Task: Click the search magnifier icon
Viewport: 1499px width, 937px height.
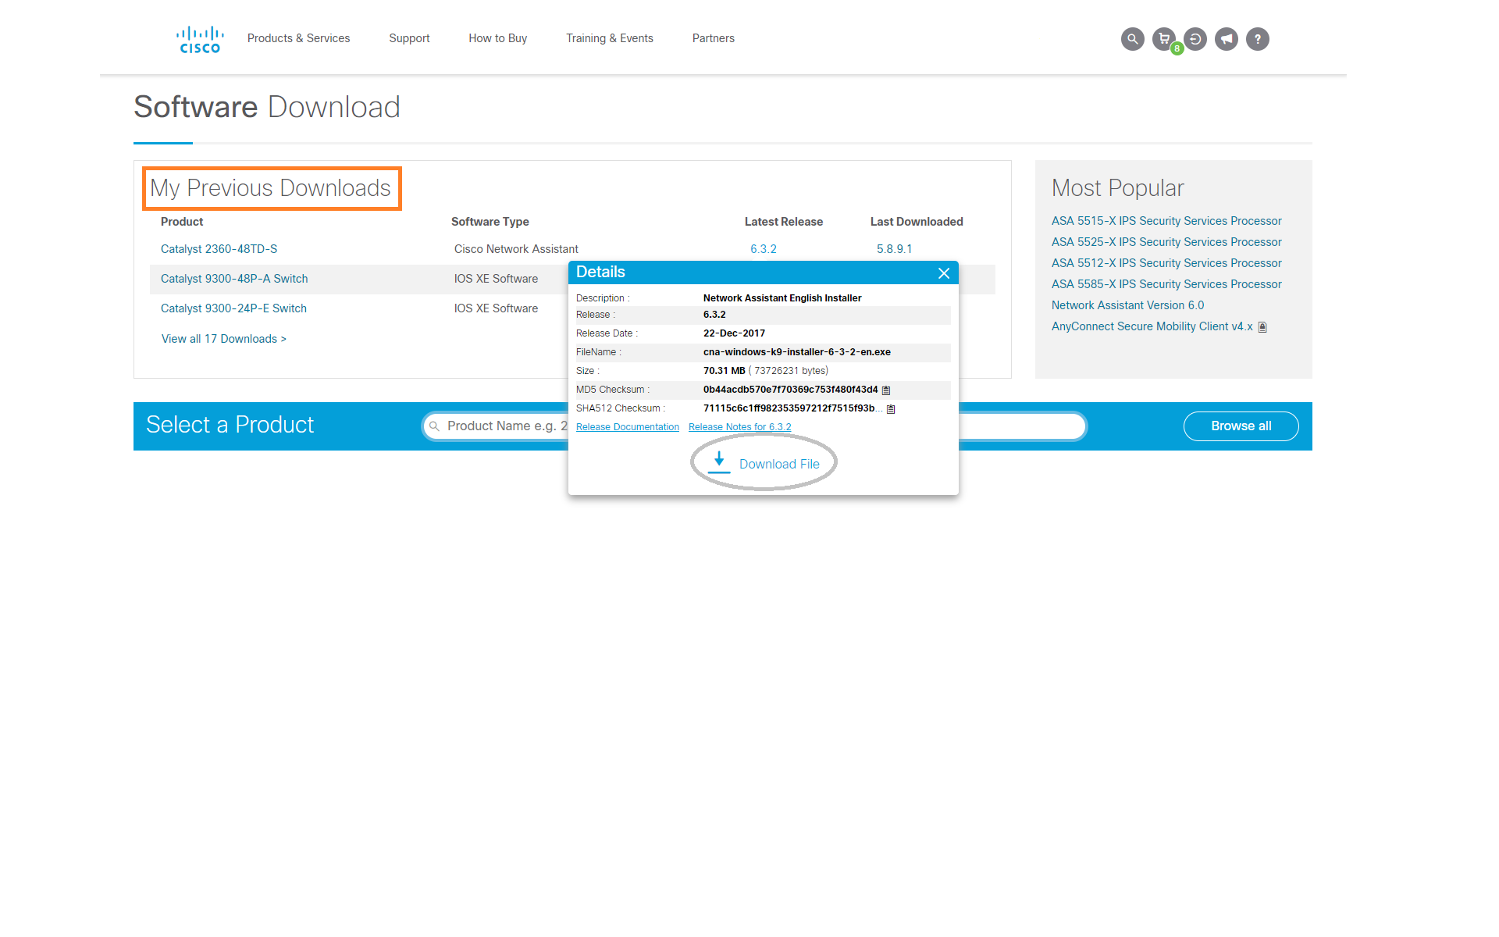Action: pyautogui.click(x=1134, y=37)
